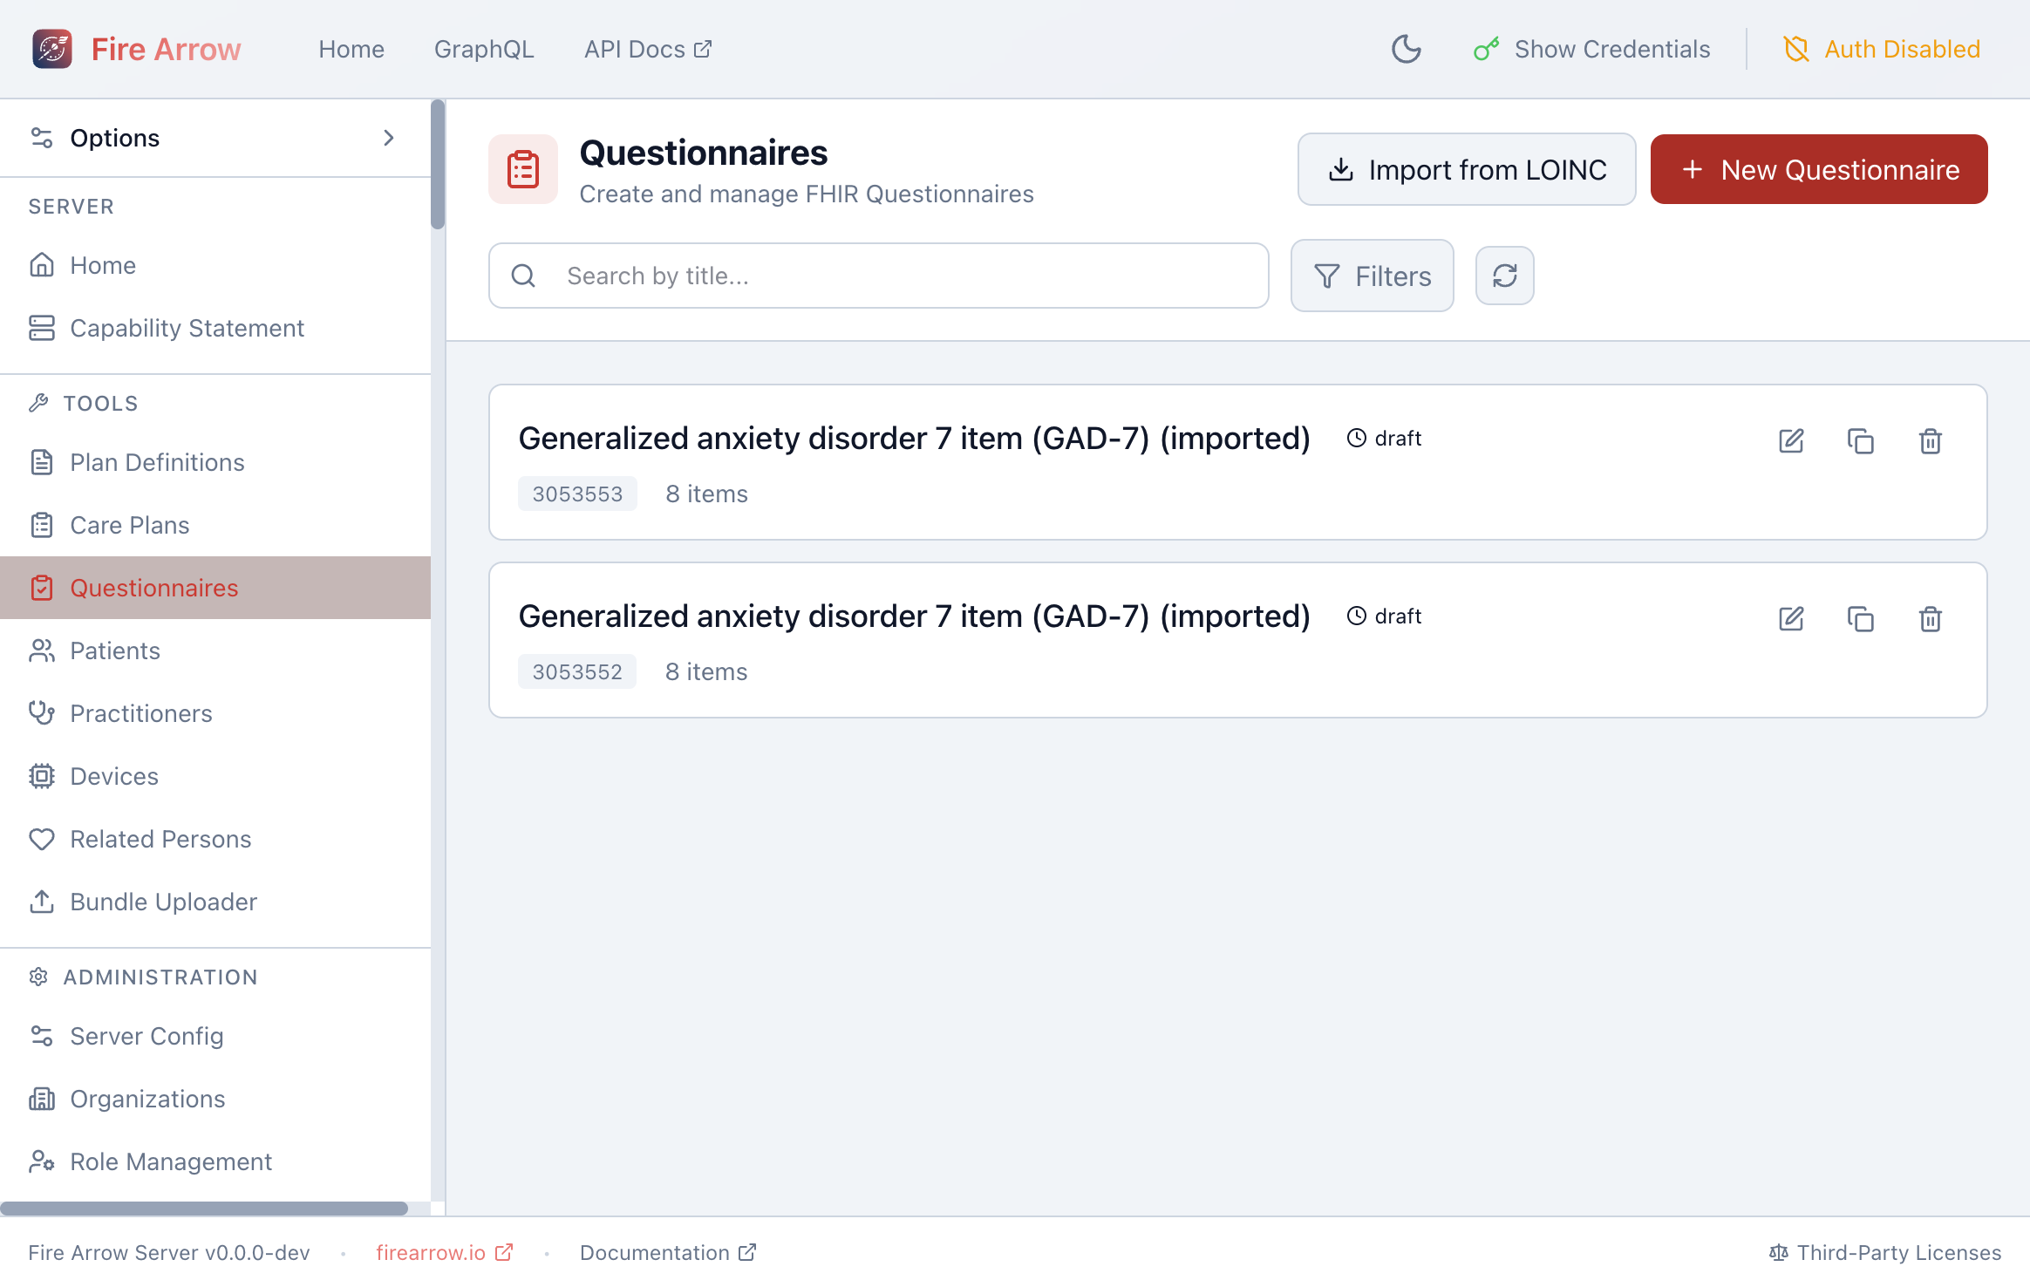The width and height of the screenshot is (2030, 1287).
Task: Expand the Options panel chevron
Action: [x=389, y=138]
